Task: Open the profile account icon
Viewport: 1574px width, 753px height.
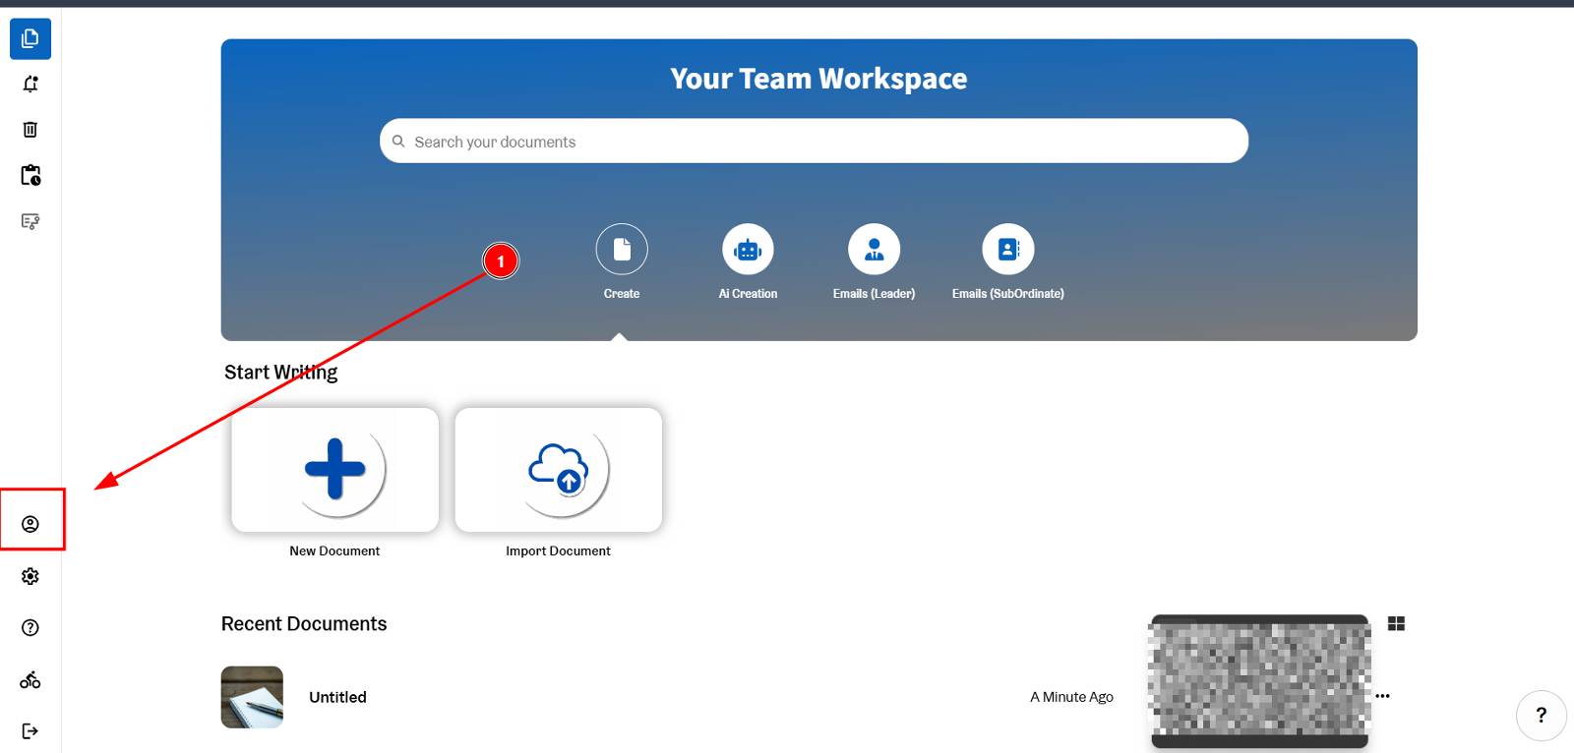Action: (30, 524)
